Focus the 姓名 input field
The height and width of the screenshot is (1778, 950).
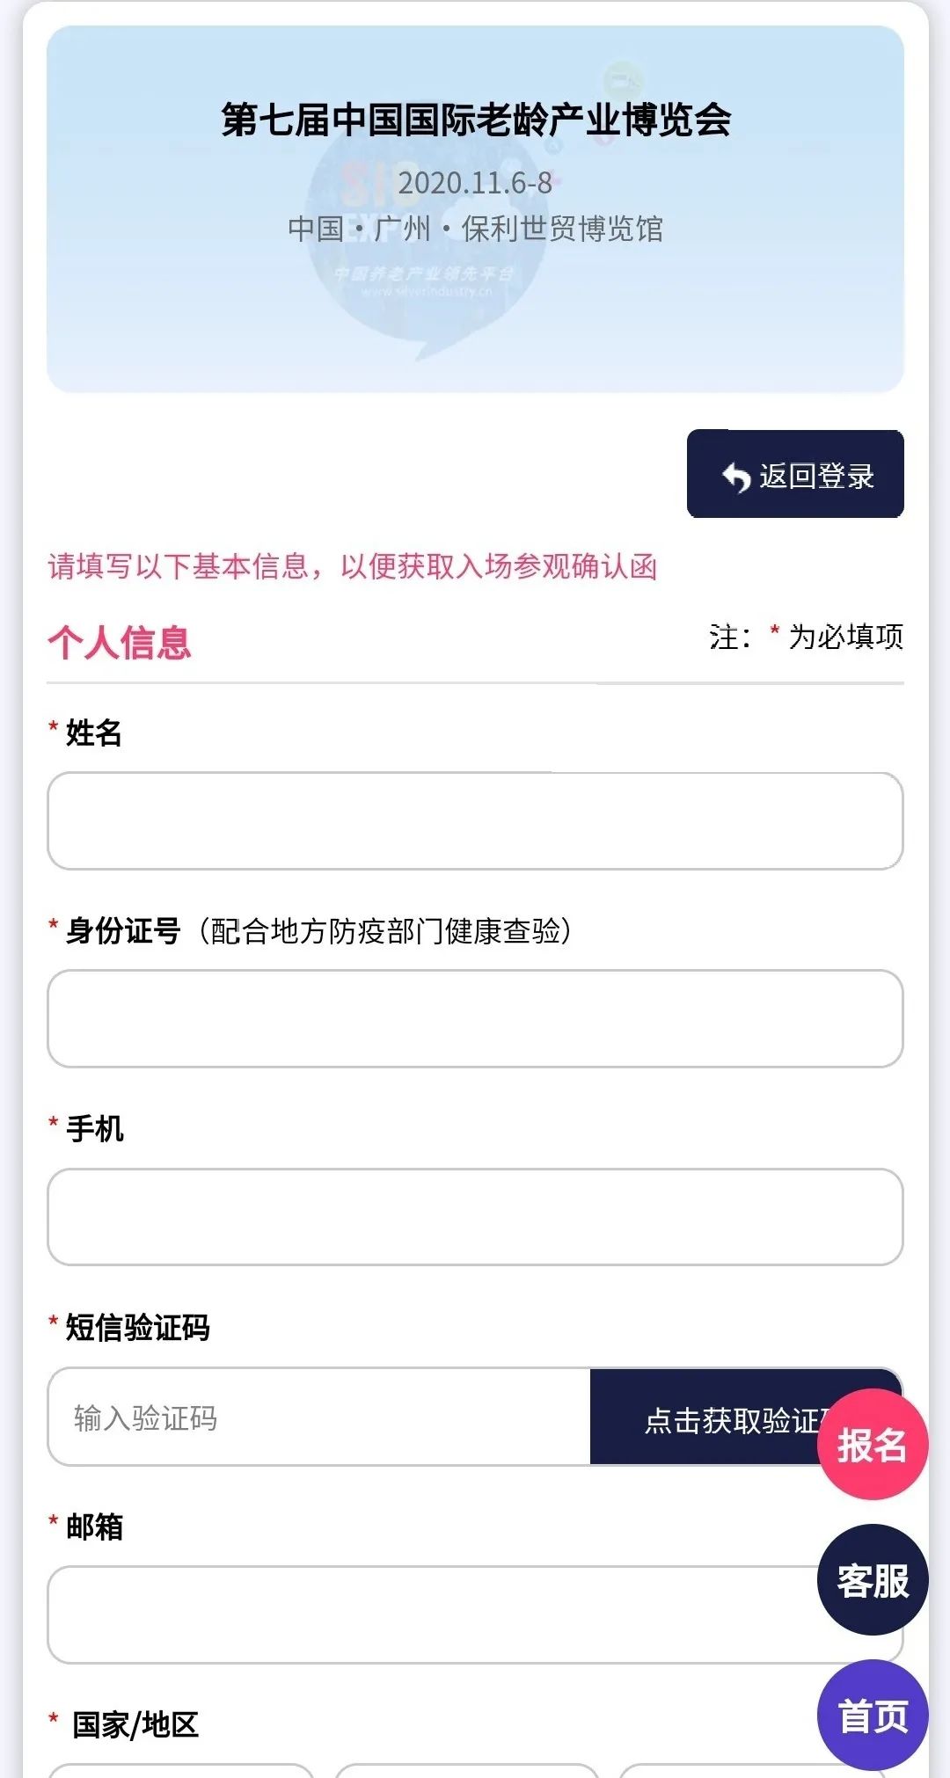pyautogui.click(x=475, y=821)
